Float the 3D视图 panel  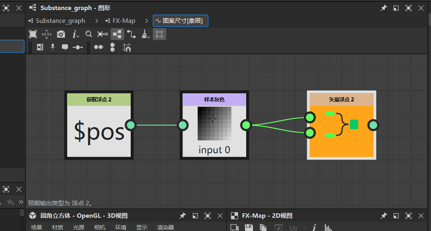click(x=195, y=216)
